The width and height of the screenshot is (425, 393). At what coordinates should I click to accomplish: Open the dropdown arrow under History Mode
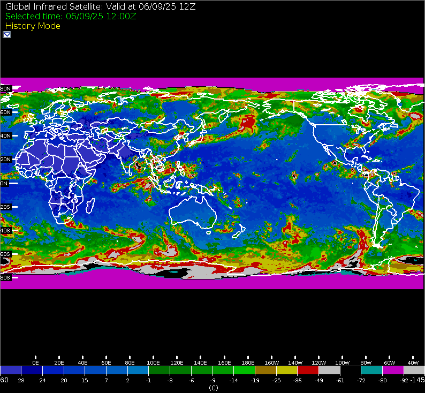[7, 35]
